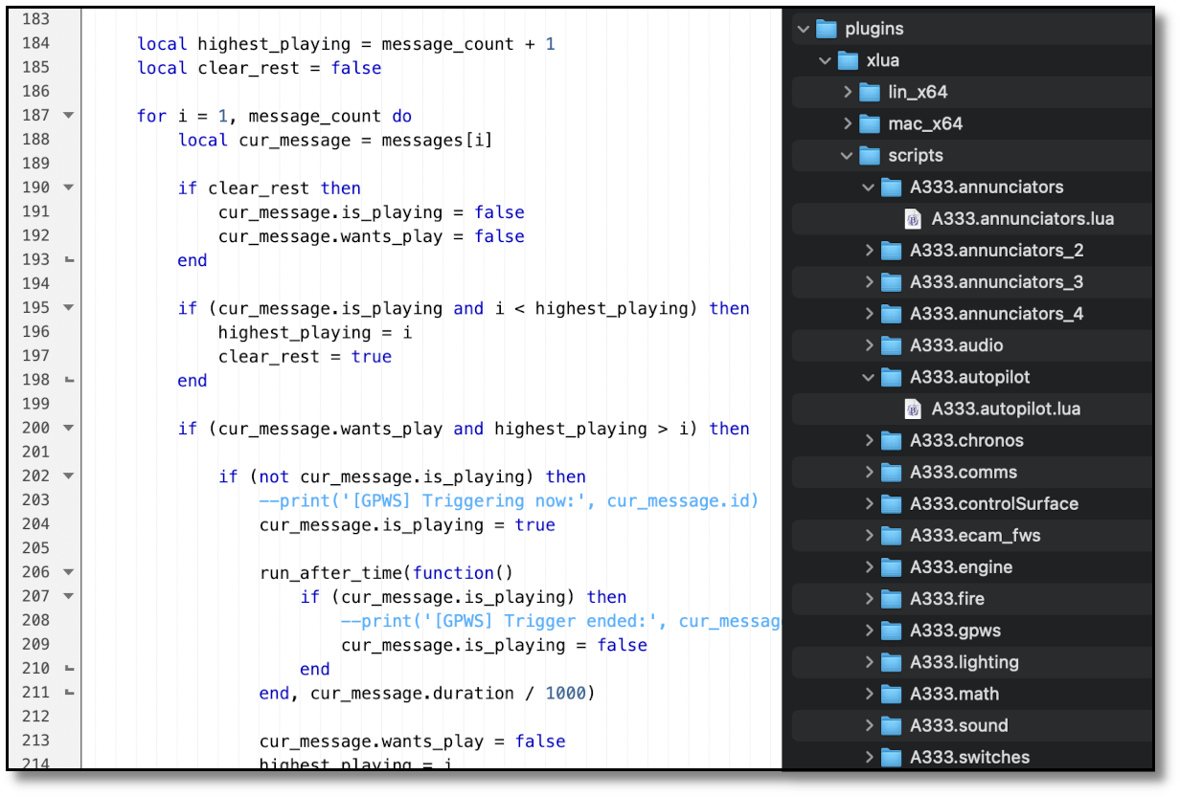This screenshot has width=1180, height=797.
Task: Click the A333.annunciators.lua file icon
Action: point(913,219)
